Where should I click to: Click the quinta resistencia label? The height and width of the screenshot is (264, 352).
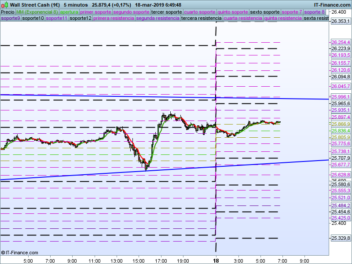coord(283,18)
